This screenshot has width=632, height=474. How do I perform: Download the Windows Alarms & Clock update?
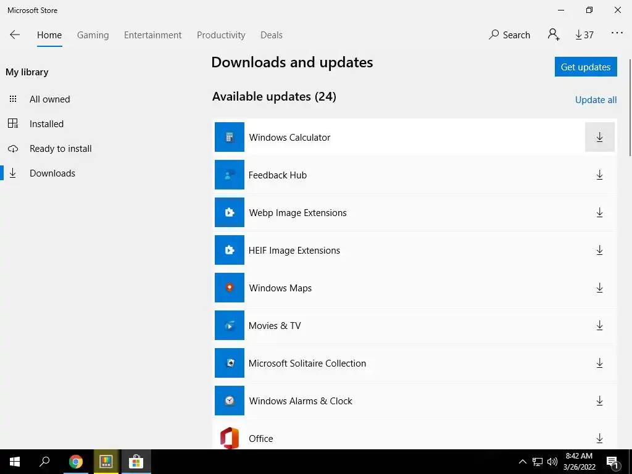(x=599, y=401)
